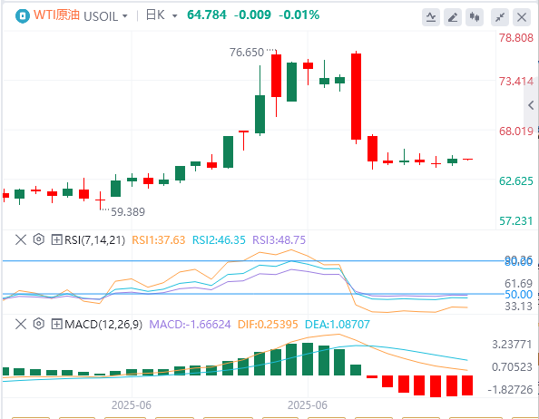The width and height of the screenshot is (539, 419).
Task: Open RSI indicator settings gear
Action: click(39, 239)
